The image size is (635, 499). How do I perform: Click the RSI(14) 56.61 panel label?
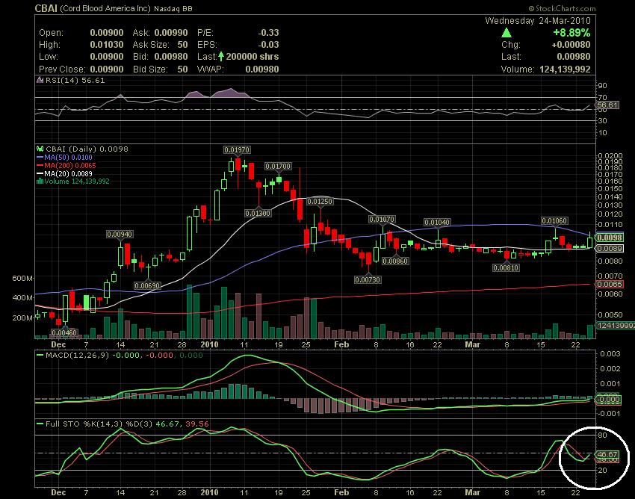tap(75, 80)
